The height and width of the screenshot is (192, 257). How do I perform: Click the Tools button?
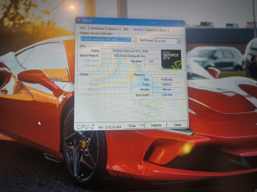132,126
